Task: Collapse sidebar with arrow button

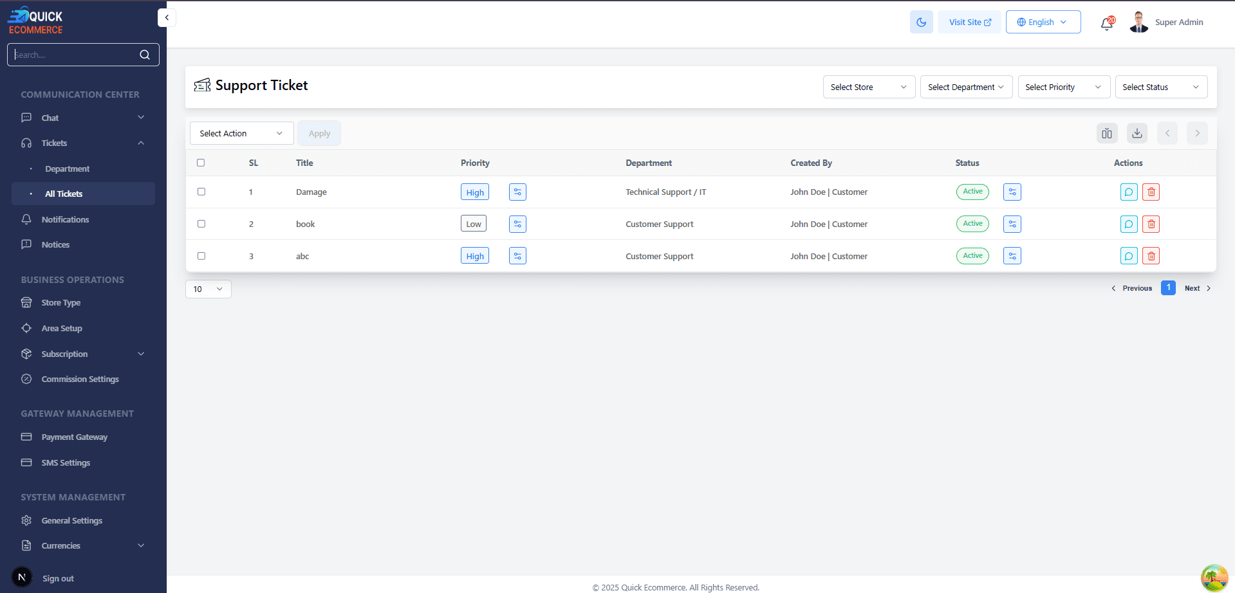Action: [167, 17]
